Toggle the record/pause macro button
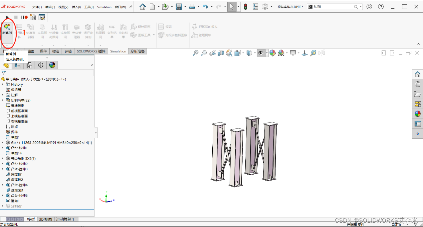This screenshot has height=227, width=423. click(24, 17)
